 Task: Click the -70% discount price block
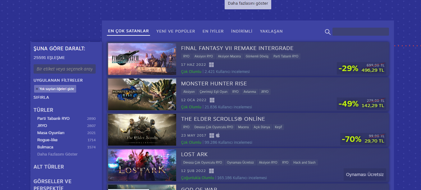(x=363, y=139)
